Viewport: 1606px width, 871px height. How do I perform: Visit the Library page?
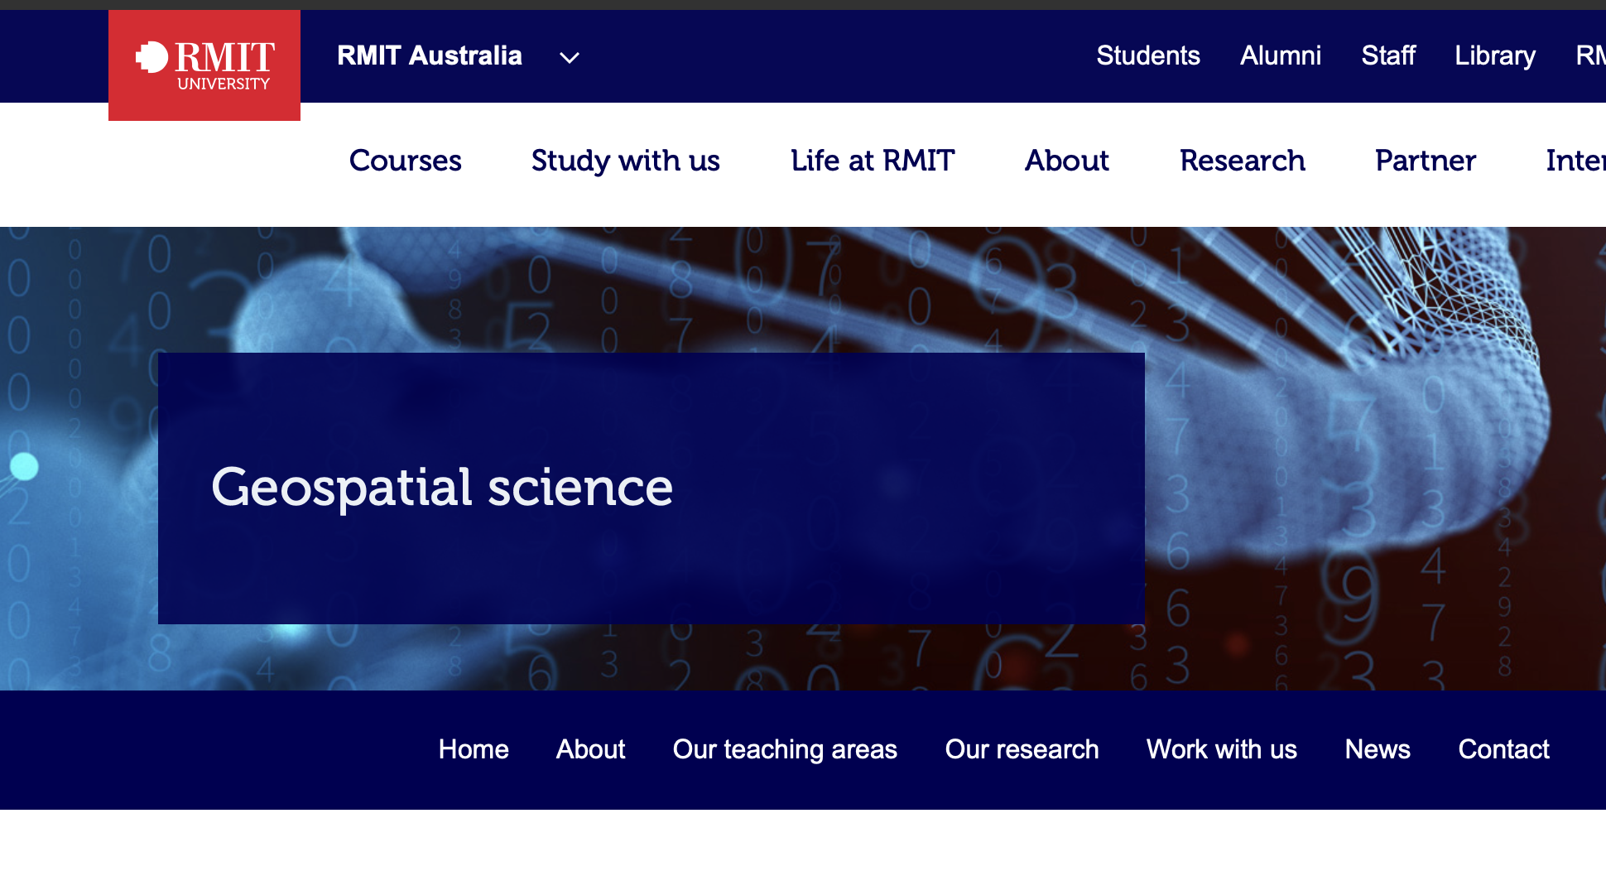tap(1495, 55)
